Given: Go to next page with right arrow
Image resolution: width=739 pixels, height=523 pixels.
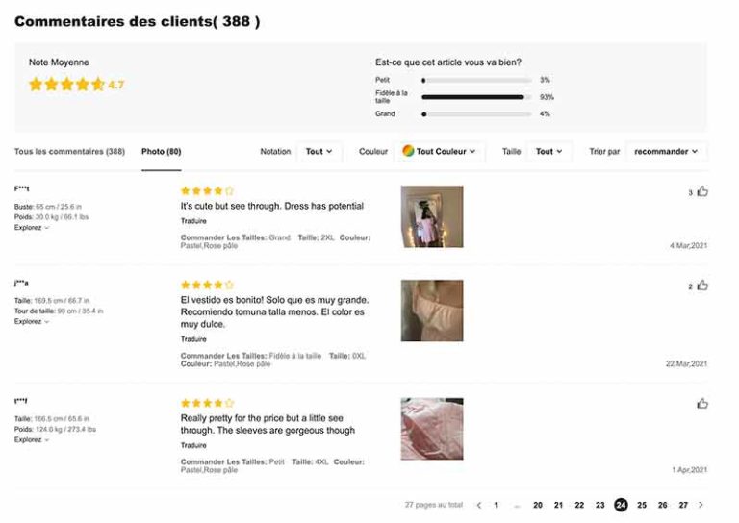Looking at the screenshot, I should [701, 505].
